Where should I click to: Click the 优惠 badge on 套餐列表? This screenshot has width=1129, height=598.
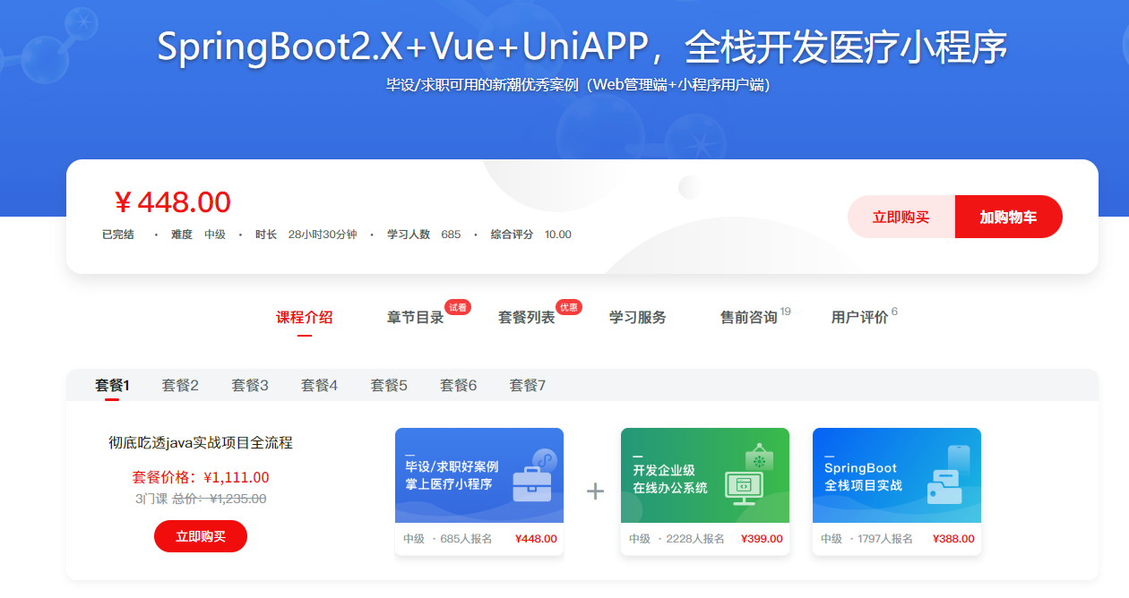(x=569, y=307)
